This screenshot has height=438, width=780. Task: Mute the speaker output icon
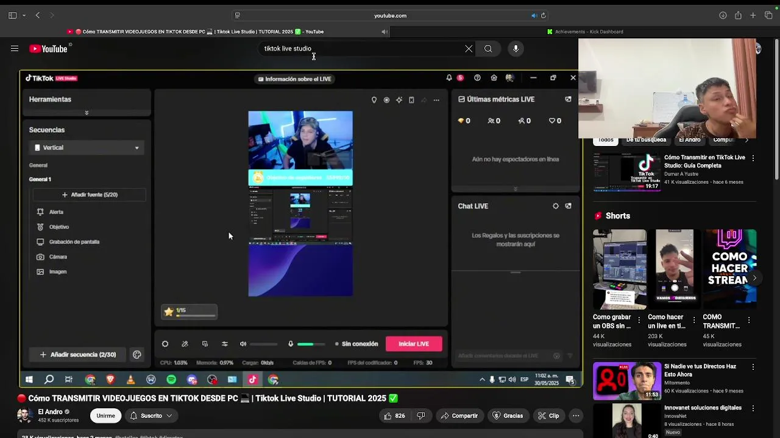tap(243, 344)
